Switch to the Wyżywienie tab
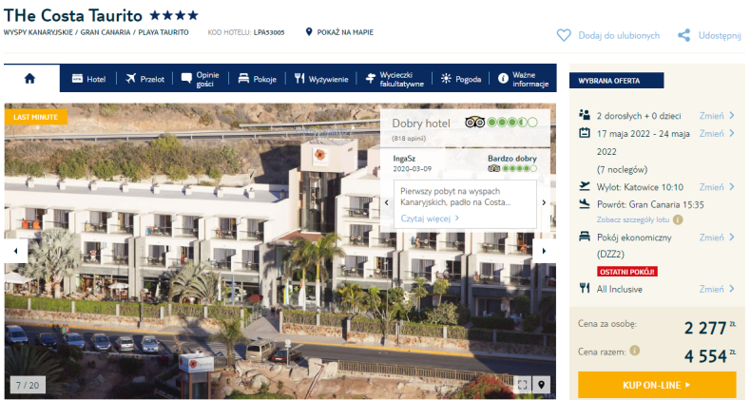 point(321,79)
